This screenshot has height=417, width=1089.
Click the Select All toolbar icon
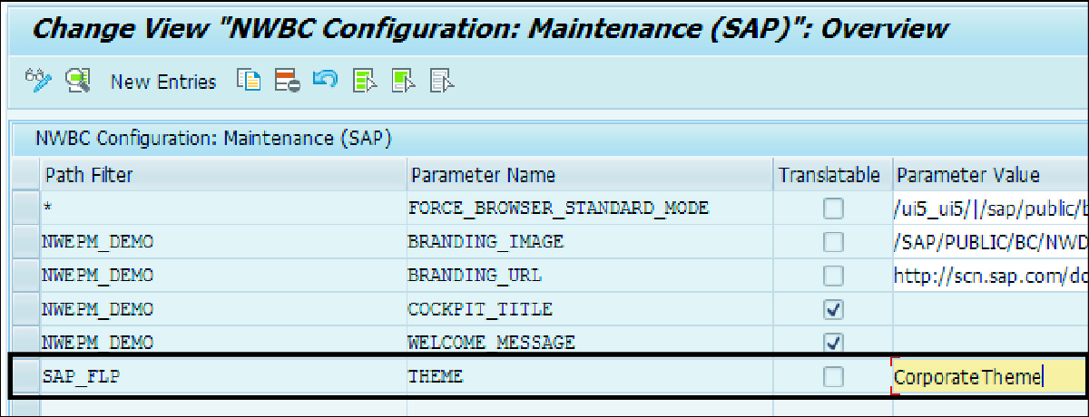[x=365, y=81]
